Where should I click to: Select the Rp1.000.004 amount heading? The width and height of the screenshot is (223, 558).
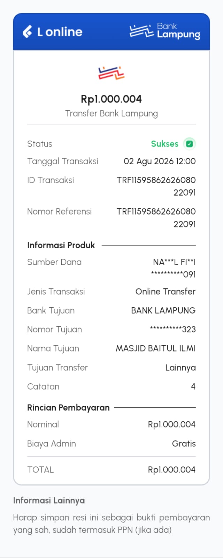pos(111,99)
